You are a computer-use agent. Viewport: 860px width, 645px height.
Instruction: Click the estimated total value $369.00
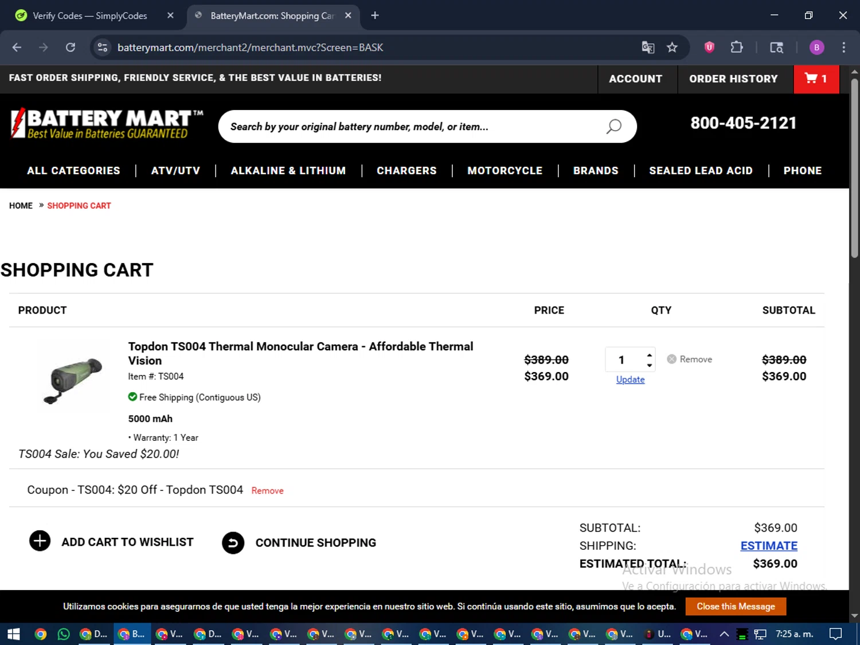[775, 564]
